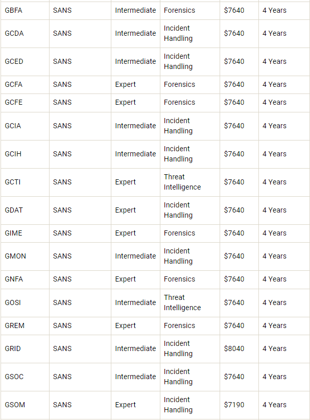Screen dimensions: 310x420
Task: Click the $8040 price for GRID
Action: pos(234,348)
